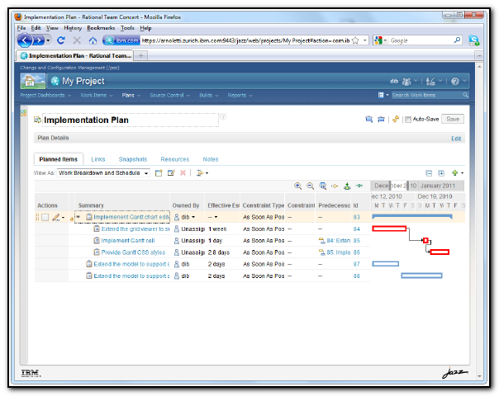Open team members icon in banner
Viewport: 499px width, 396px height.
(x=406, y=82)
